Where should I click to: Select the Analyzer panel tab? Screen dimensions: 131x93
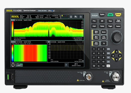pos(95,15)
